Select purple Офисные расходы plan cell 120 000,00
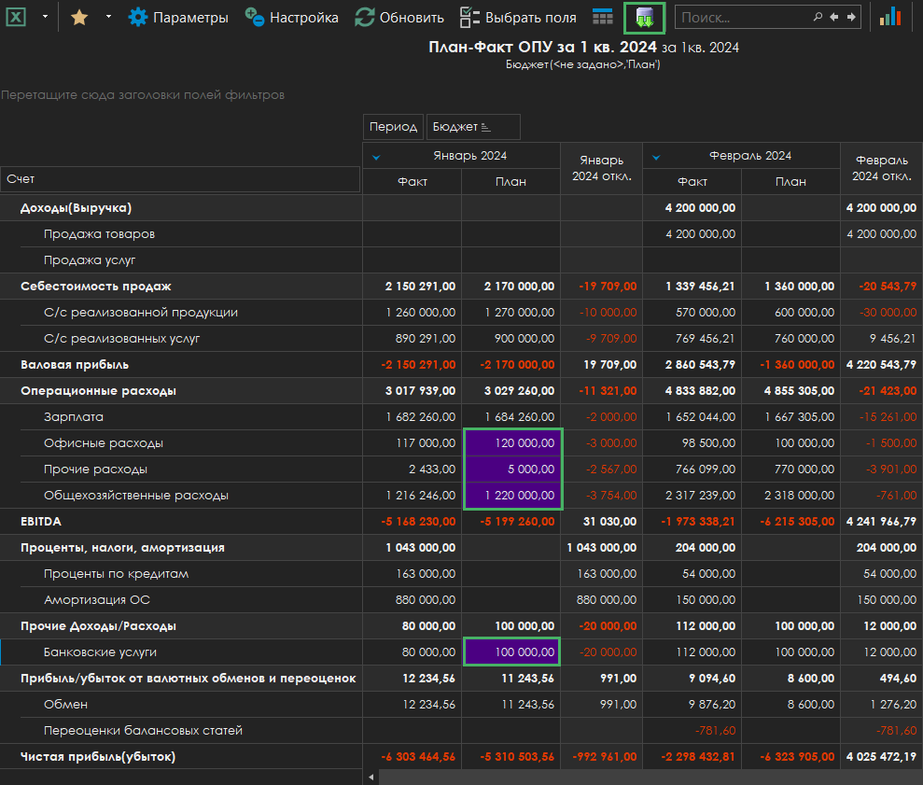Screen dimensions: 923x785 pos(511,443)
